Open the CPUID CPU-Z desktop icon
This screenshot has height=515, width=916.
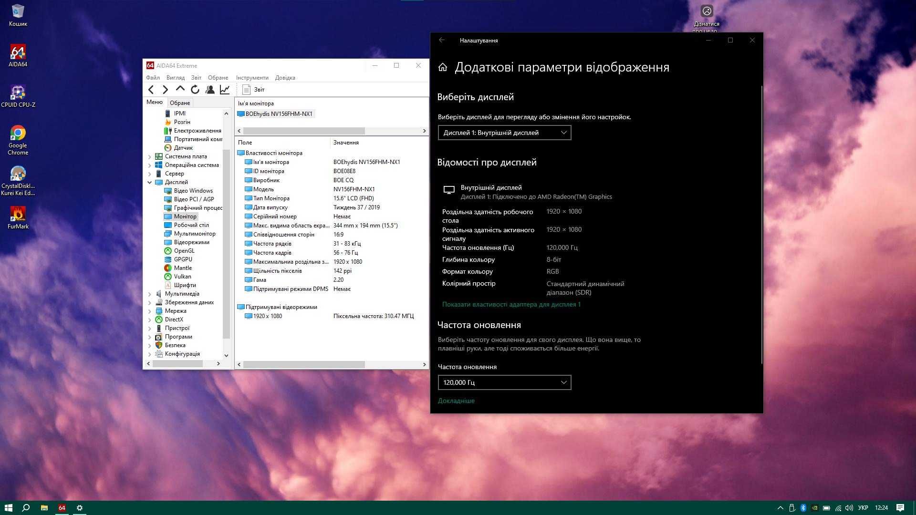(x=18, y=96)
